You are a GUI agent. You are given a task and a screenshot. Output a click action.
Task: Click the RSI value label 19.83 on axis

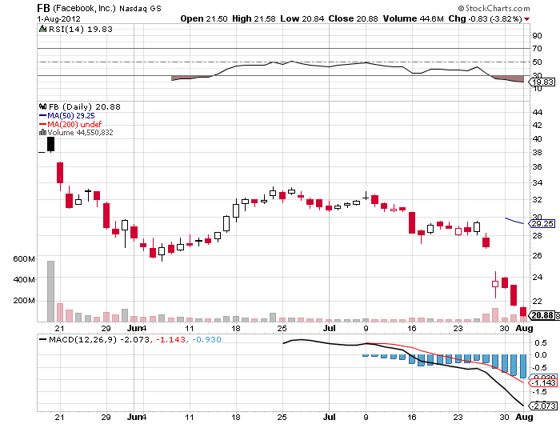[542, 82]
